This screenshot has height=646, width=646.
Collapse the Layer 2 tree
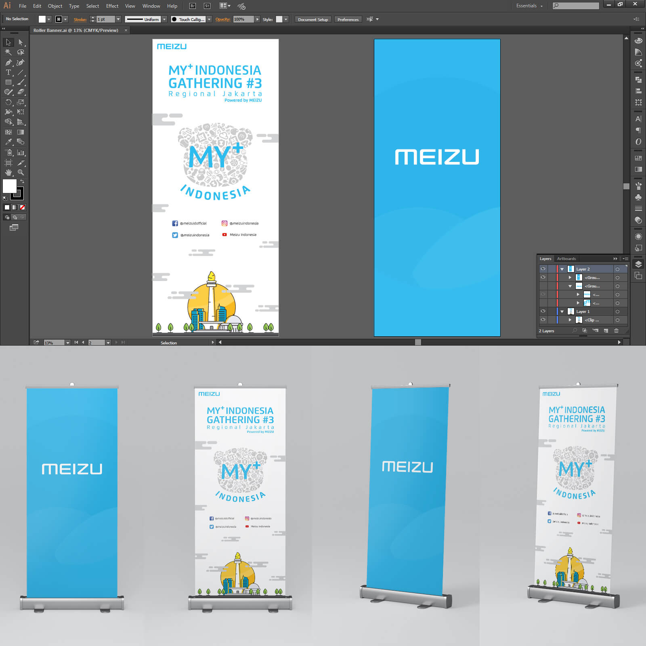click(562, 269)
